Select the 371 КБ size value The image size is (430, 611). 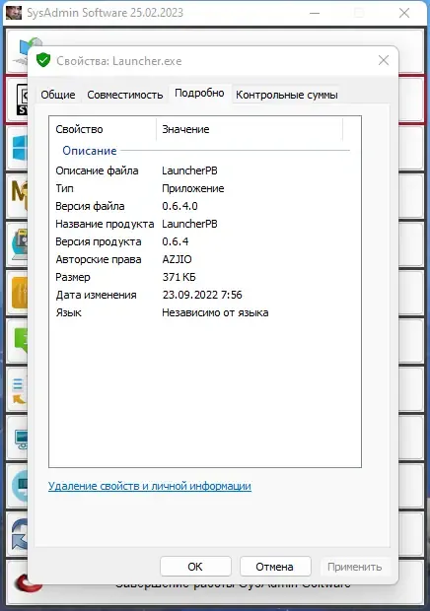pyautogui.click(x=179, y=277)
